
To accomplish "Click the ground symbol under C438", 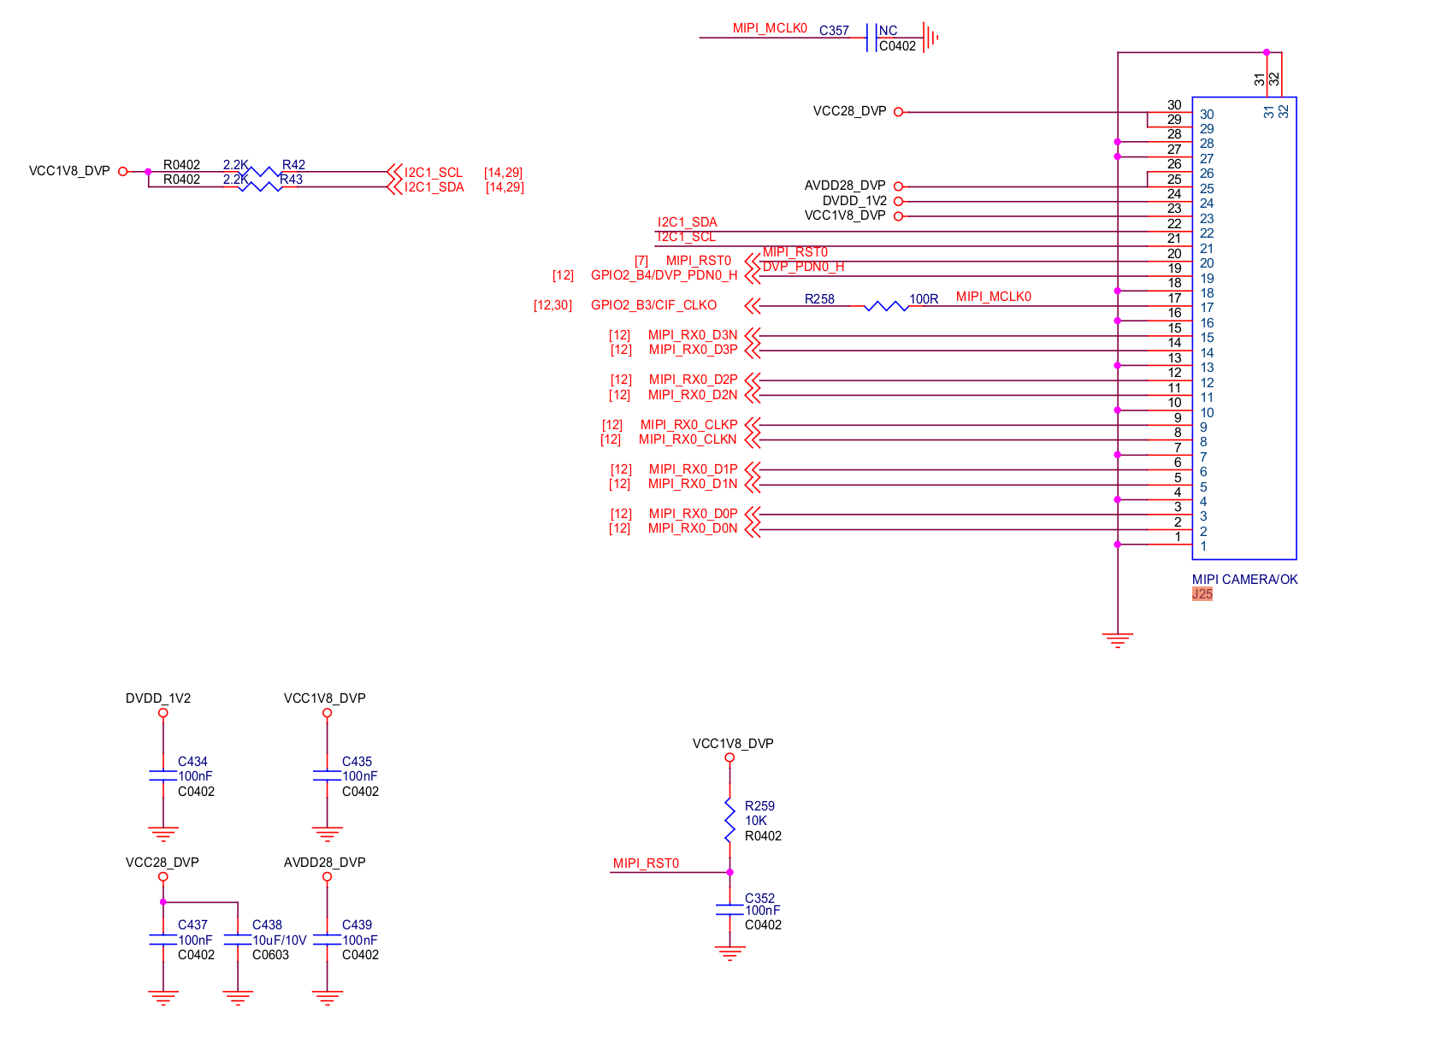I will 238,999.
